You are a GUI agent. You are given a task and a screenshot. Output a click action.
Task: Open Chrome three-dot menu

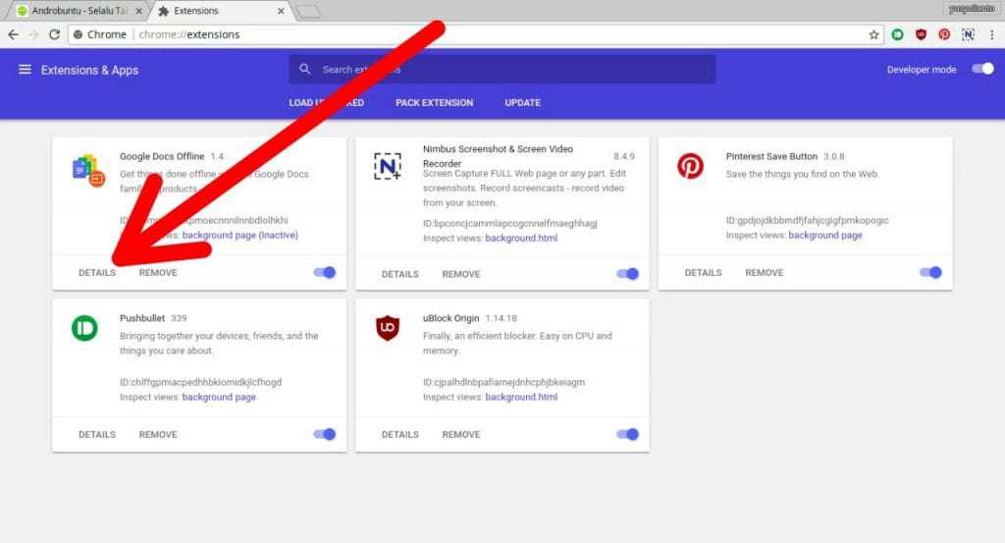point(991,34)
